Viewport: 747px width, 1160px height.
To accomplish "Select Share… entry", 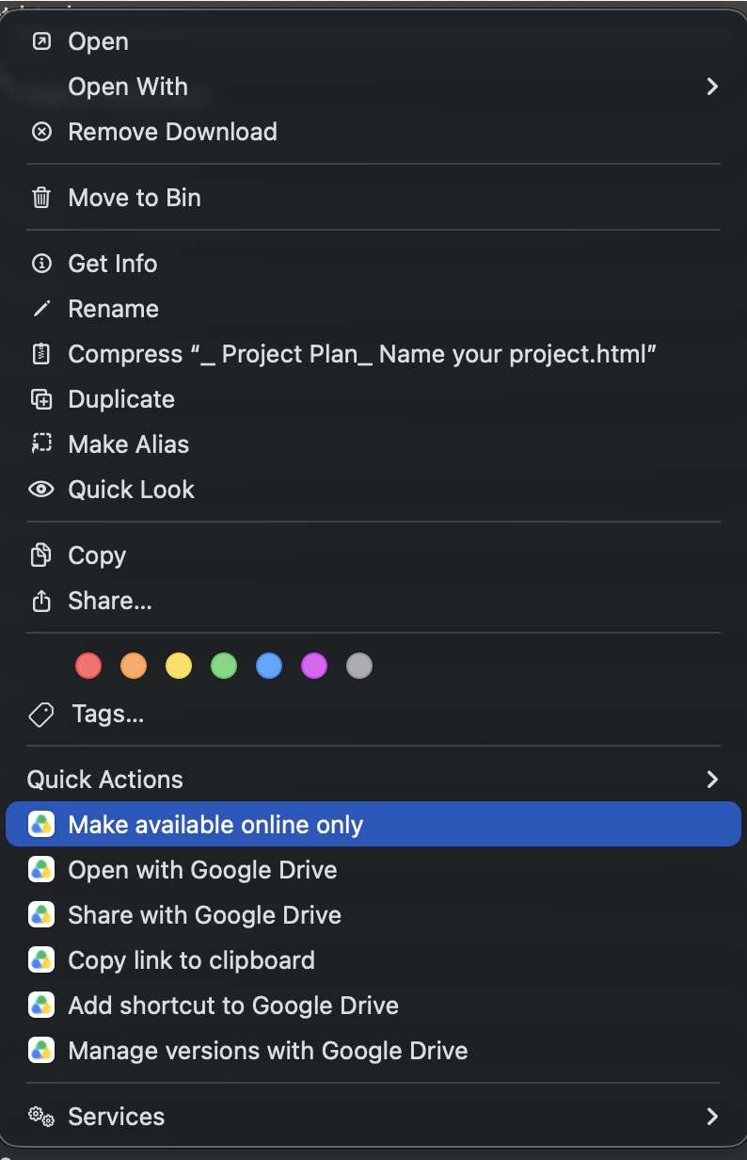I will click(373, 601).
